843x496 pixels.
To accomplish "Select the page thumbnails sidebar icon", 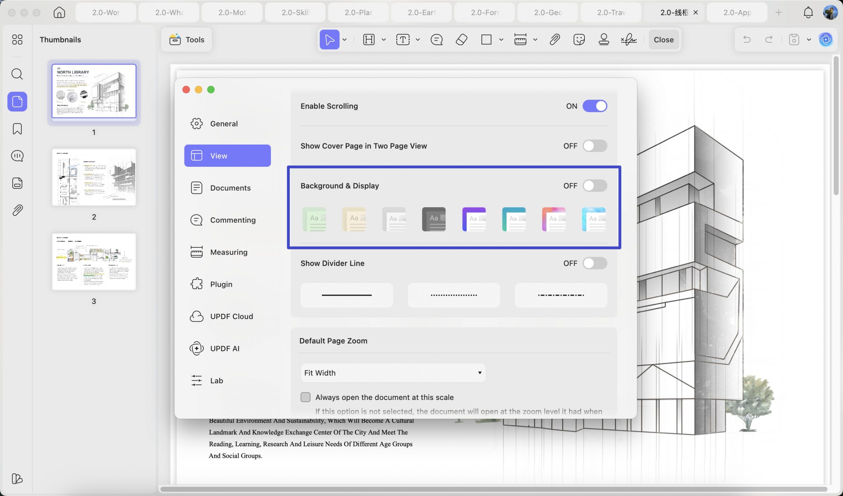I will pyautogui.click(x=17, y=102).
